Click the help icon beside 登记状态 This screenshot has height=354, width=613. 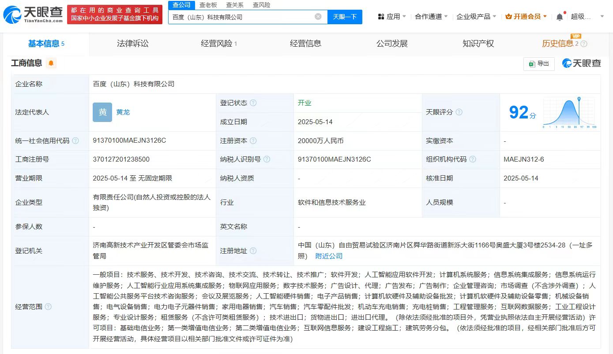pyautogui.click(x=253, y=103)
